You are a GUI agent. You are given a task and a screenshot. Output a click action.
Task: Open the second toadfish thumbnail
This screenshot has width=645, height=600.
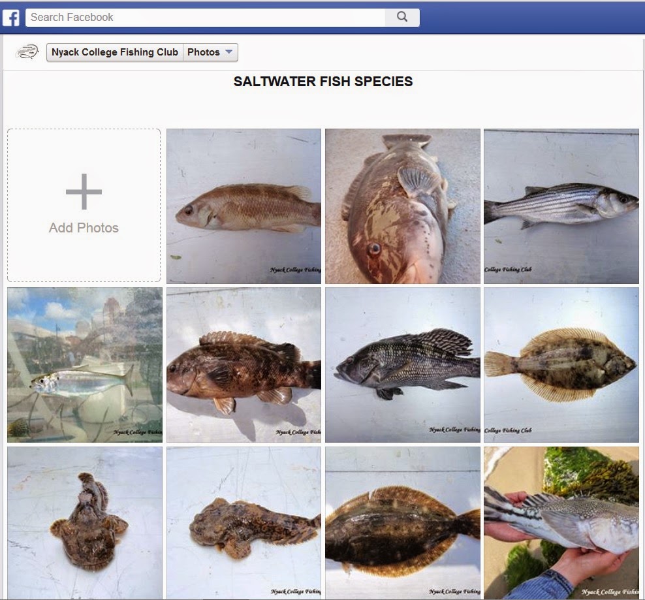point(243,522)
